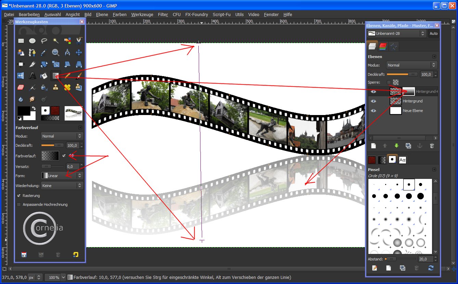Select the Color Picker eyedropper tool

pyautogui.click(x=44, y=53)
